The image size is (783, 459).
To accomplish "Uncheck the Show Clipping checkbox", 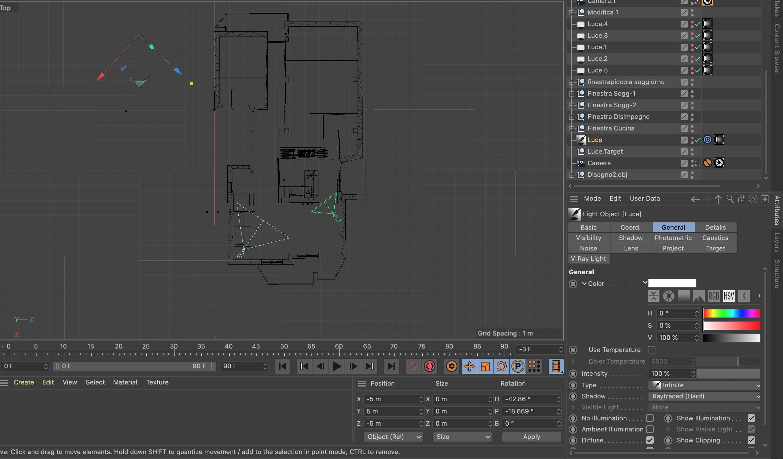I will (x=751, y=440).
